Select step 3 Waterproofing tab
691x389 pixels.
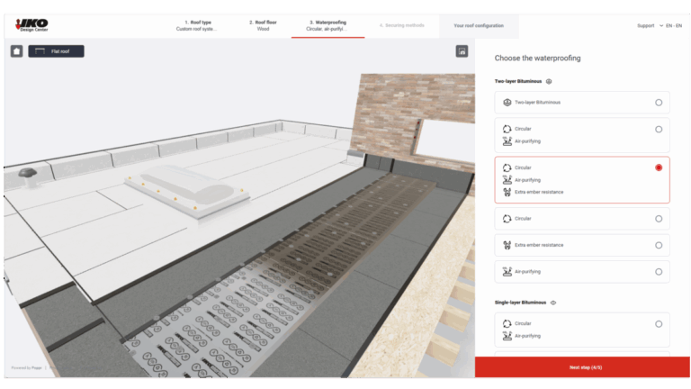coord(328,25)
